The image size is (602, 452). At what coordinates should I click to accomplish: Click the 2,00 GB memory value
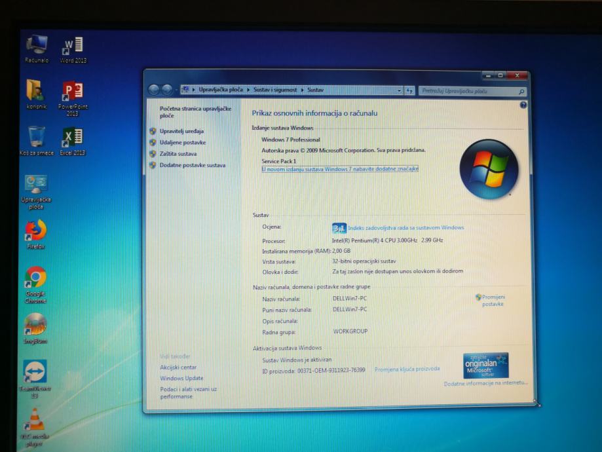(341, 251)
